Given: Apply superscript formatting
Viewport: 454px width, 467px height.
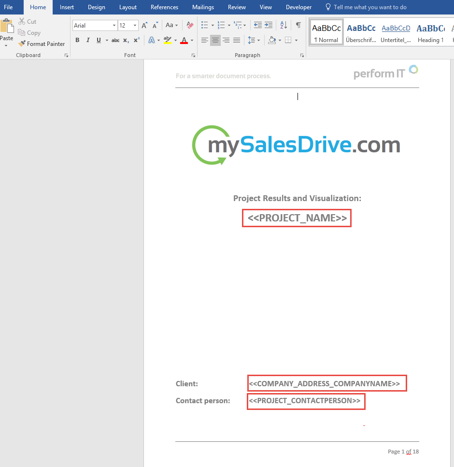Looking at the screenshot, I should (x=137, y=40).
